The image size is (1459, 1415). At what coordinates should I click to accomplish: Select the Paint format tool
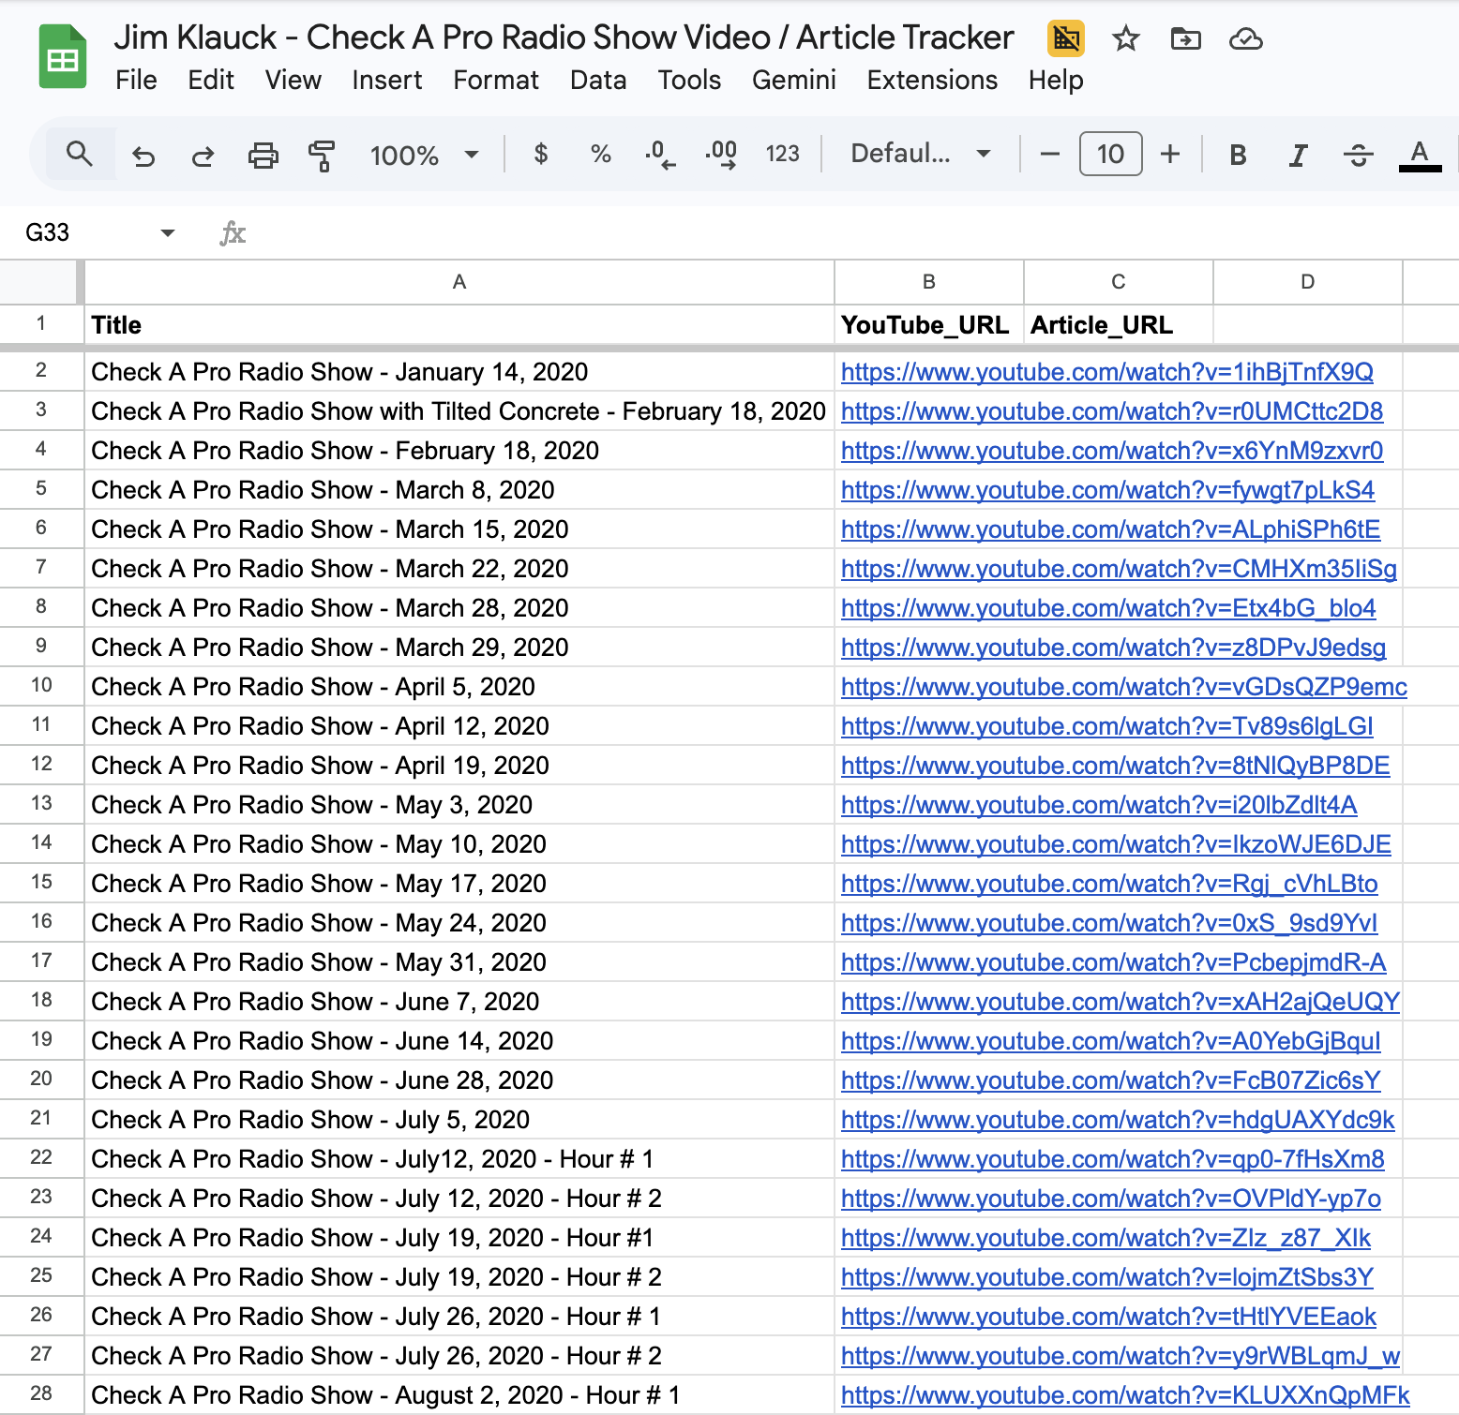click(x=322, y=155)
